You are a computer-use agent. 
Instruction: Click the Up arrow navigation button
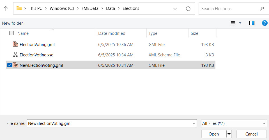(x=6, y=8)
